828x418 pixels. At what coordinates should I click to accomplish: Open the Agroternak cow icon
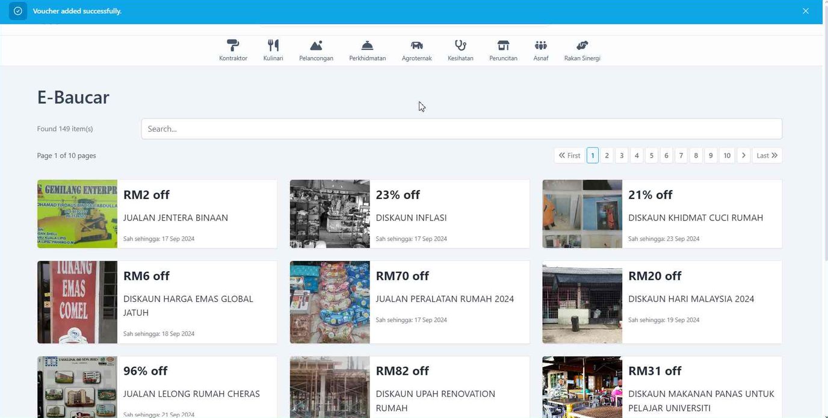(416, 46)
